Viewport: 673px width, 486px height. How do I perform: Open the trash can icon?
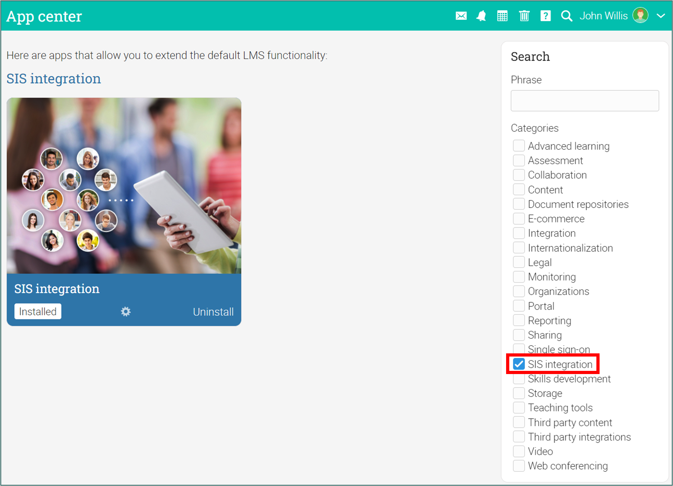point(524,16)
